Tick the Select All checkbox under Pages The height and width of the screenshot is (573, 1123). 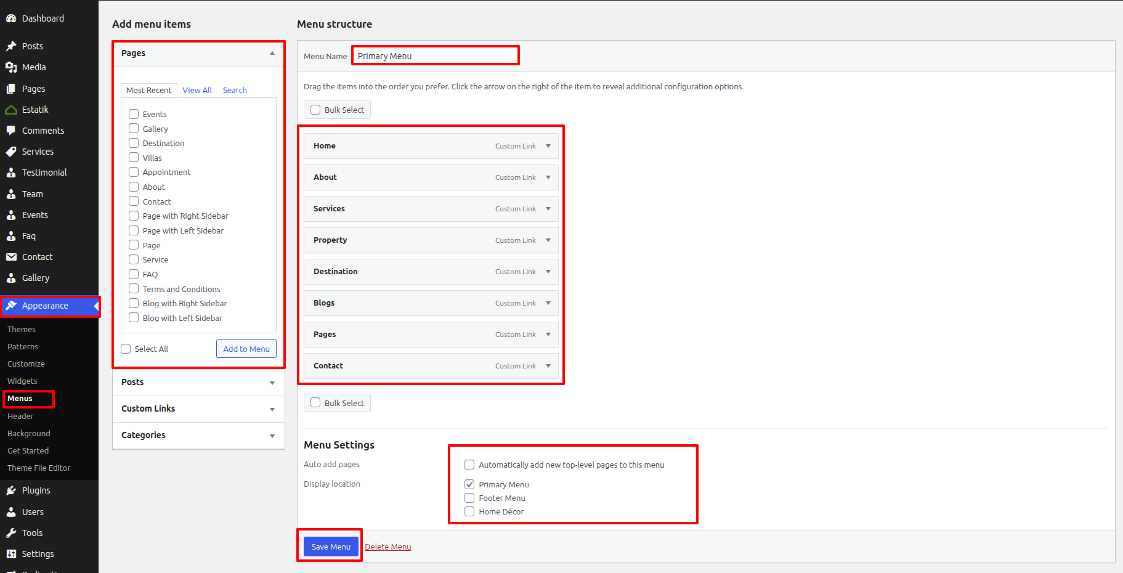click(x=126, y=349)
